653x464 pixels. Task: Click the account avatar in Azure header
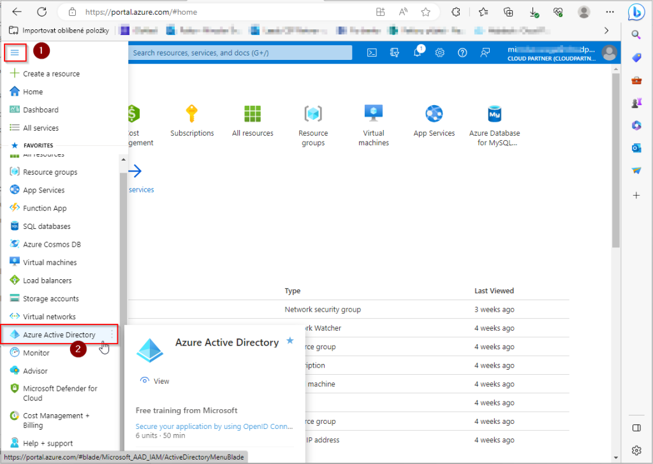point(609,53)
